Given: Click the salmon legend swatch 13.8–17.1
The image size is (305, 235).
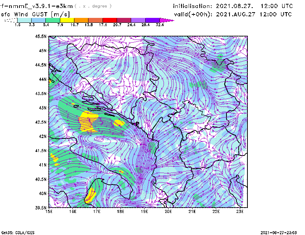Looking at the screenshot, I should [96, 20].
